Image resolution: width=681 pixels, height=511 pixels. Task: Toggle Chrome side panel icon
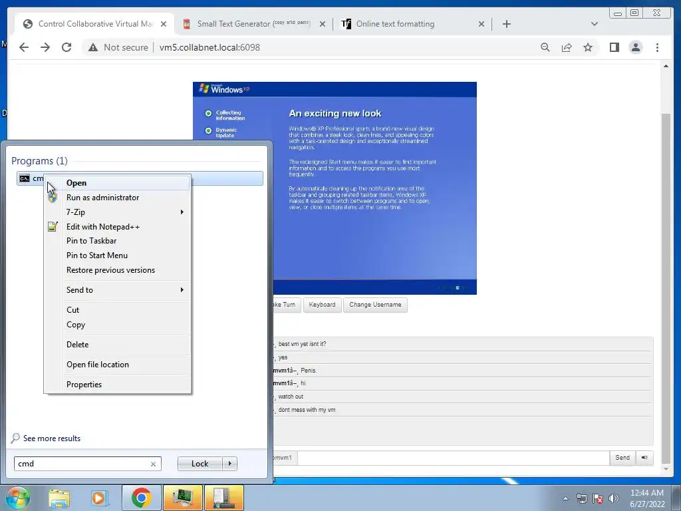(x=614, y=47)
